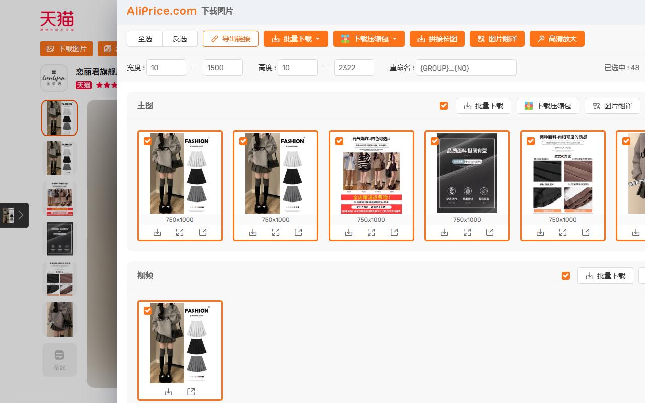The height and width of the screenshot is (403, 645).
Task: Click 批量下载 in the 主图 section
Action: coord(483,106)
